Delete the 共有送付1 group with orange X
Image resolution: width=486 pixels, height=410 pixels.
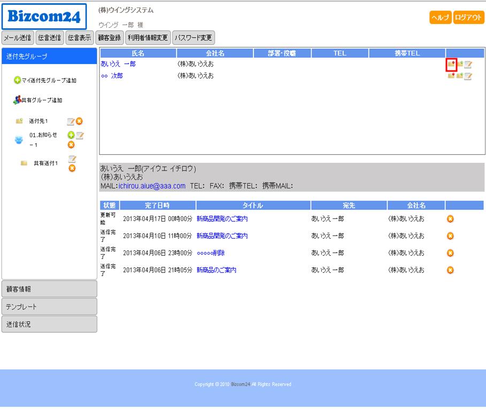(x=72, y=168)
